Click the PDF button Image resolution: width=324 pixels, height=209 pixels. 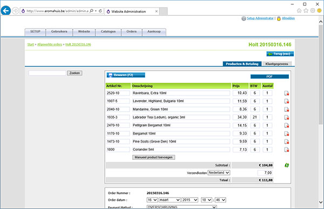[269, 77]
